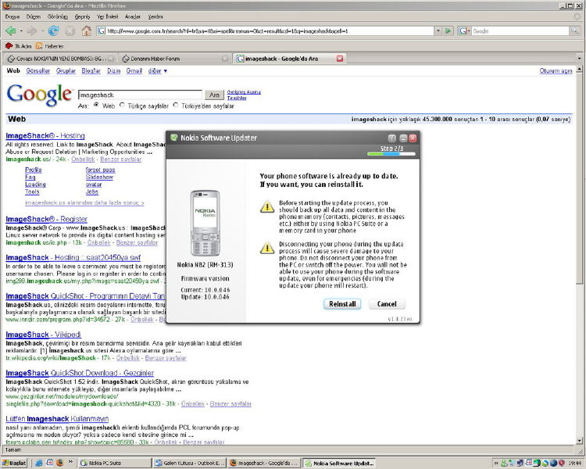Viewport: 586px width, 469px height.
Task: Open the Görseller link
Action: [x=38, y=70]
